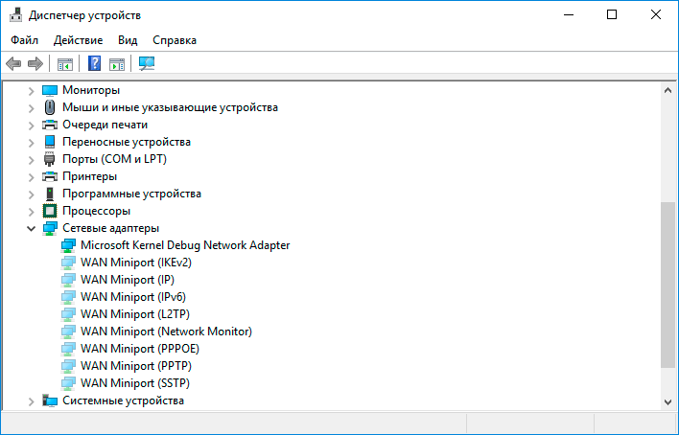Expand the Принтеры category
Image resolution: width=679 pixels, height=435 pixels.
pos(32,177)
